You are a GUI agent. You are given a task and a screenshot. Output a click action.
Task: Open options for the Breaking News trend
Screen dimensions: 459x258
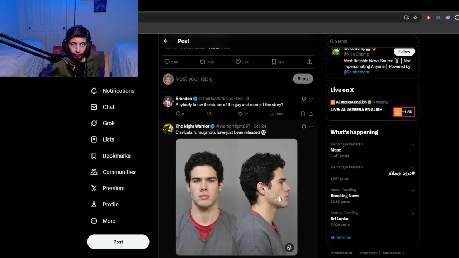[412, 191]
